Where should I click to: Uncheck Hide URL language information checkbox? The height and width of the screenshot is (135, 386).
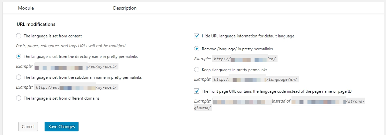197,36
